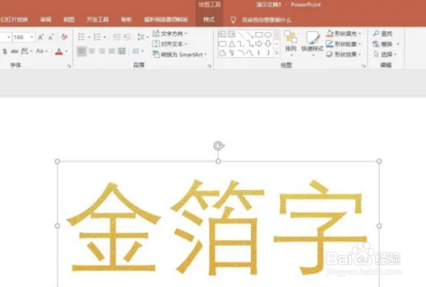Expand the full shapes gallery
The height and width of the screenshot is (287, 426).
(x=277, y=53)
